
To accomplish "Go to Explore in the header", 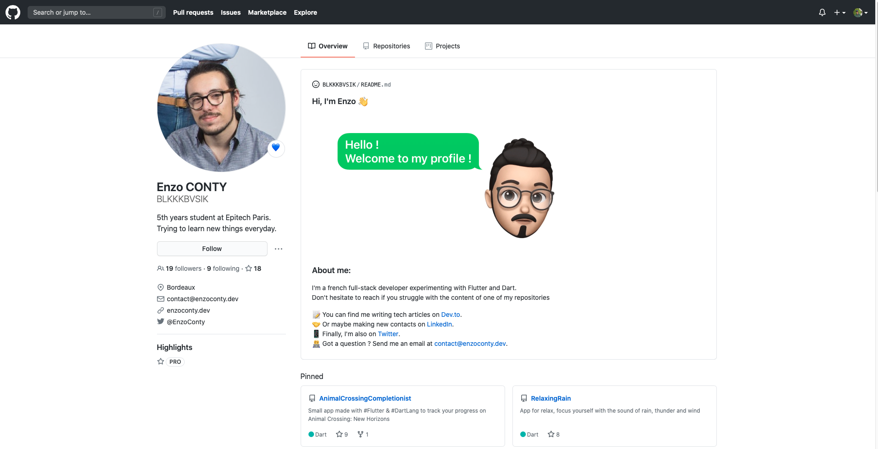I will point(305,12).
